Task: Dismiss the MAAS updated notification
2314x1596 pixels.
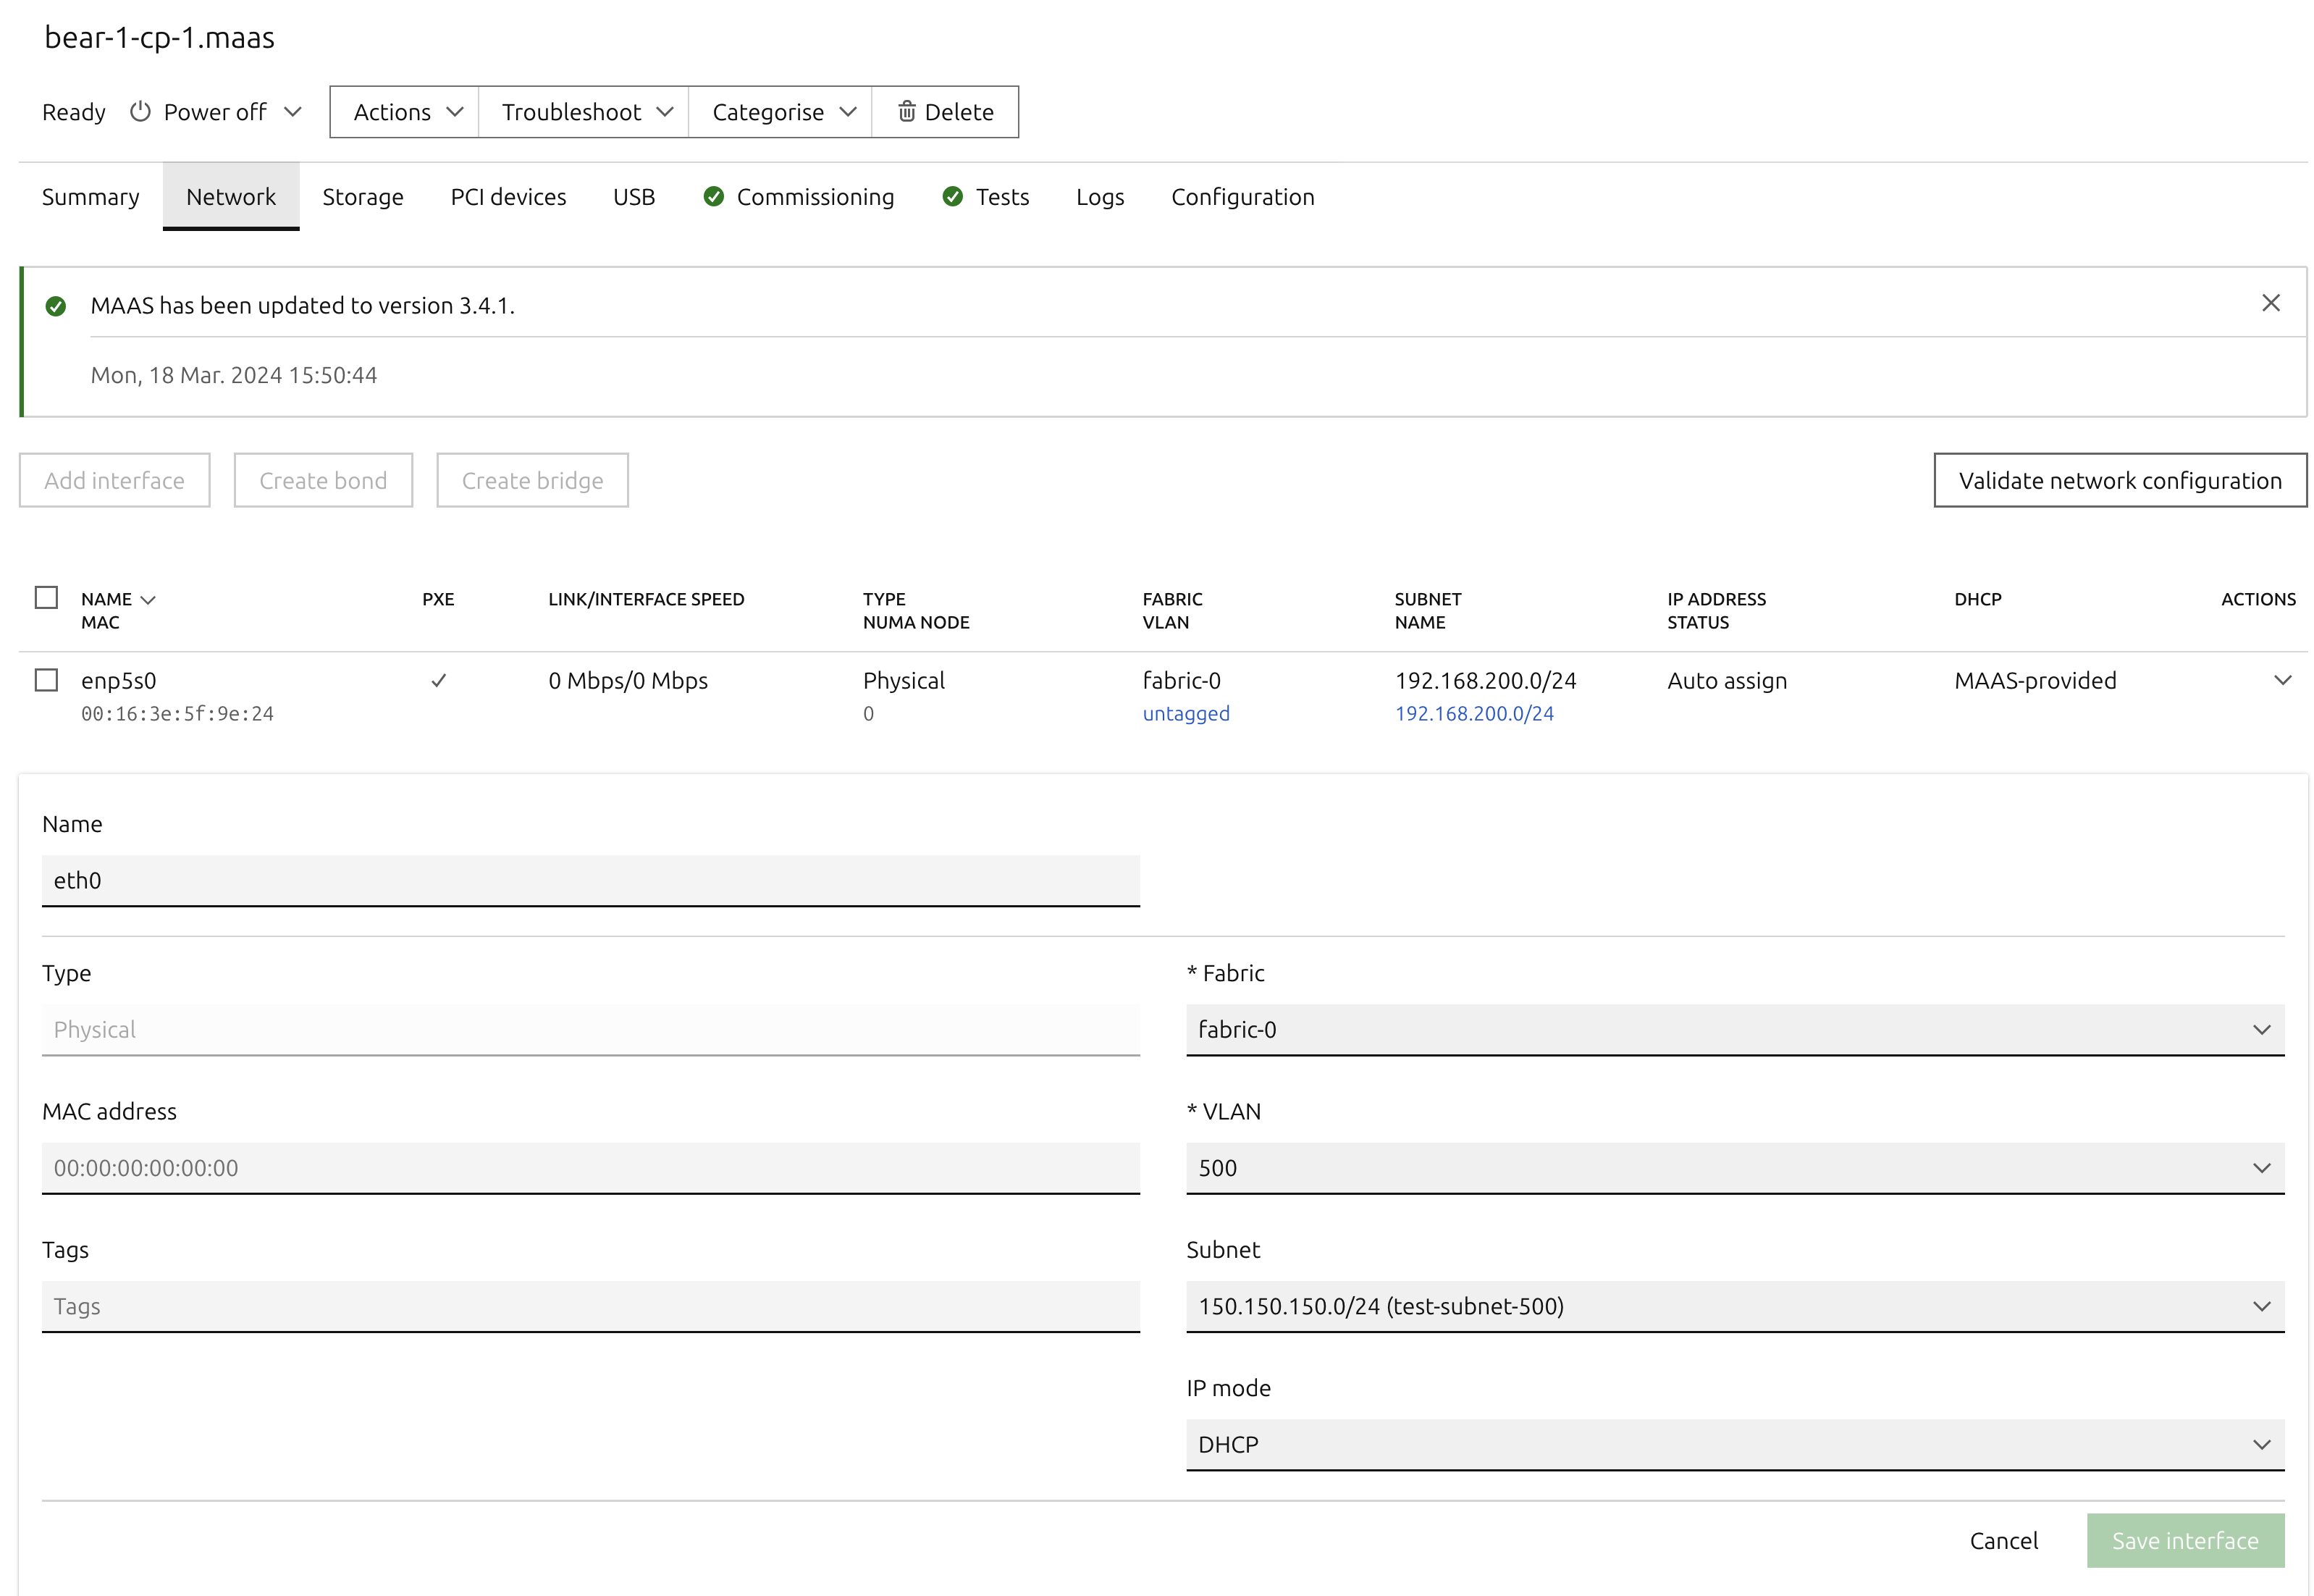Action: 2270,303
